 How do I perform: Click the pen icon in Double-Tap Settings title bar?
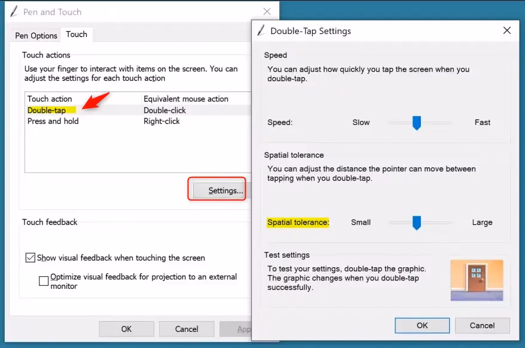tap(261, 30)
